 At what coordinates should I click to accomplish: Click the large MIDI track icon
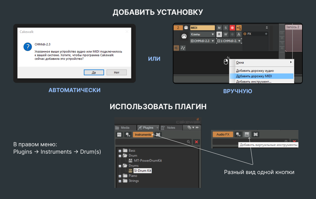point(184,36)
